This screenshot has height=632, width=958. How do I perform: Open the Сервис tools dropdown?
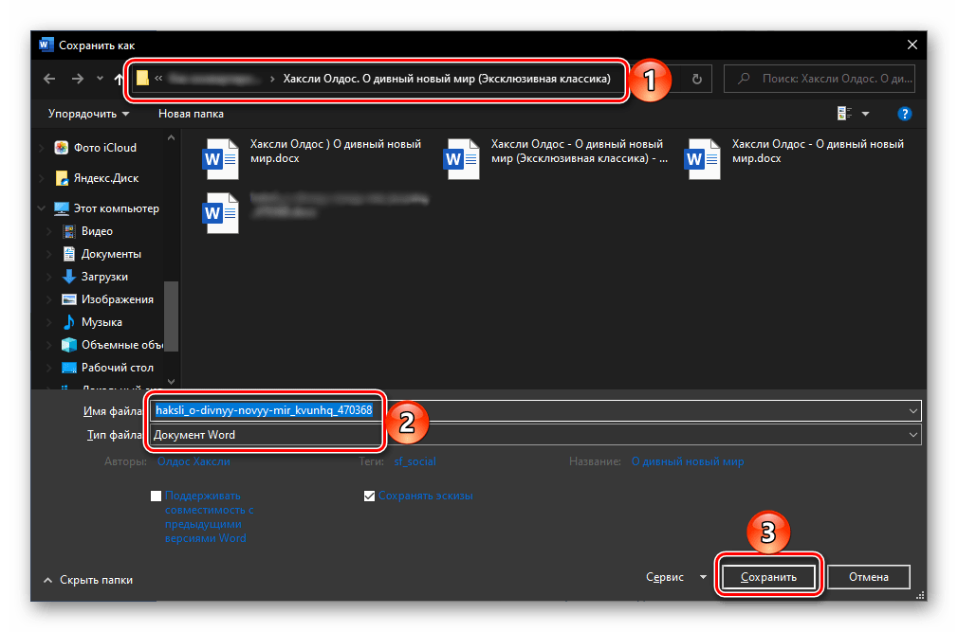(675, 577)
